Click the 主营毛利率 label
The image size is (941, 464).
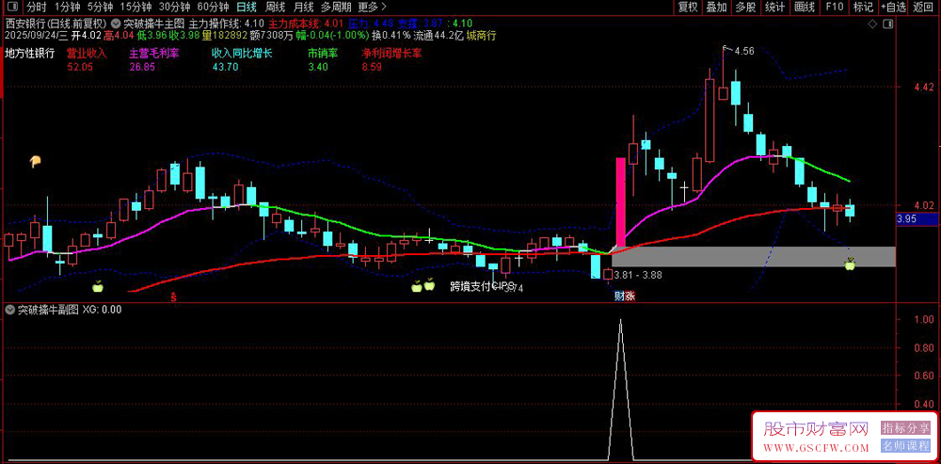click(x=154, y=53)
